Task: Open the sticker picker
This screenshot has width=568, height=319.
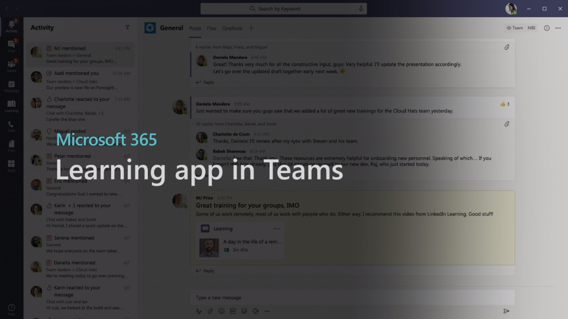Action: 244,311
